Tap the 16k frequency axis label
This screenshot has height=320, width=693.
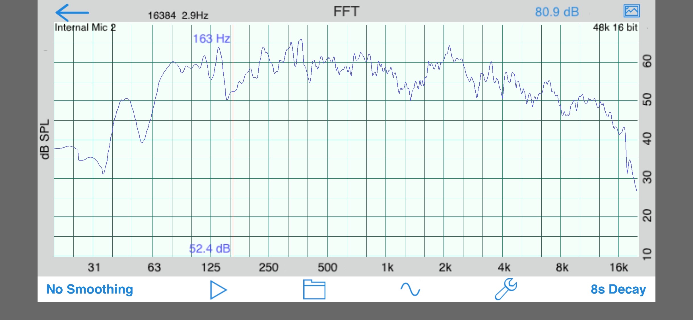[x=618, y=268]
